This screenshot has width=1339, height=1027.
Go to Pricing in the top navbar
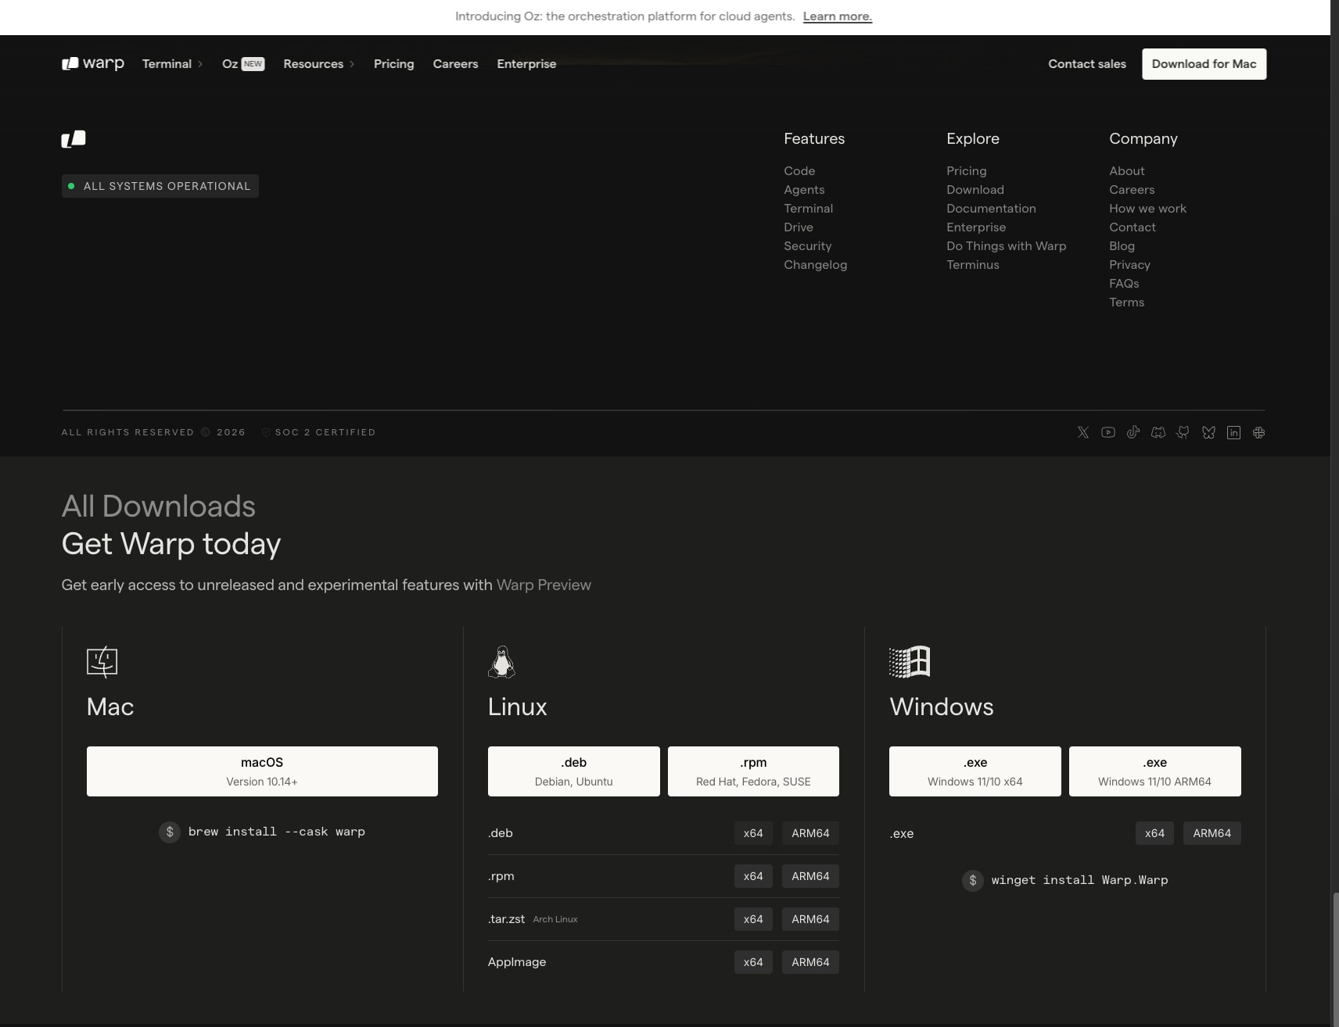point(393,64)
